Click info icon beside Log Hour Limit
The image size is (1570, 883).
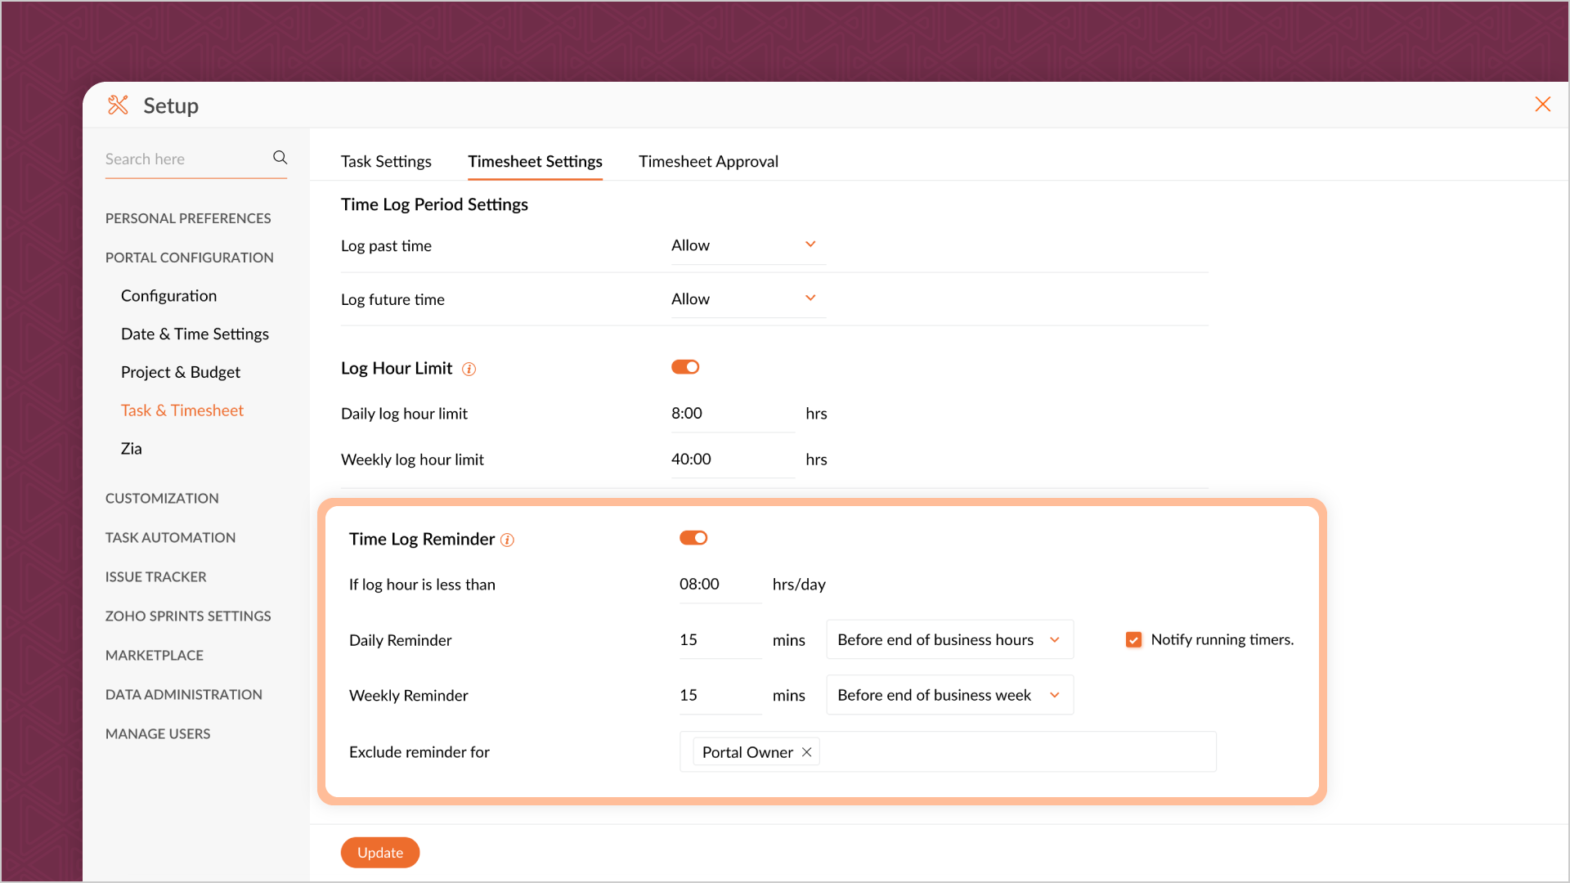[x=469, y=369]
